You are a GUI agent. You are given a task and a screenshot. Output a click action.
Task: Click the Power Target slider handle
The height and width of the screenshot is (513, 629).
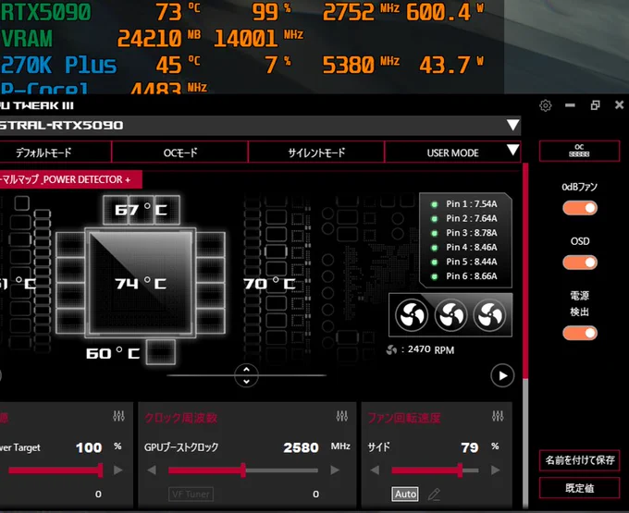(100, 470)
